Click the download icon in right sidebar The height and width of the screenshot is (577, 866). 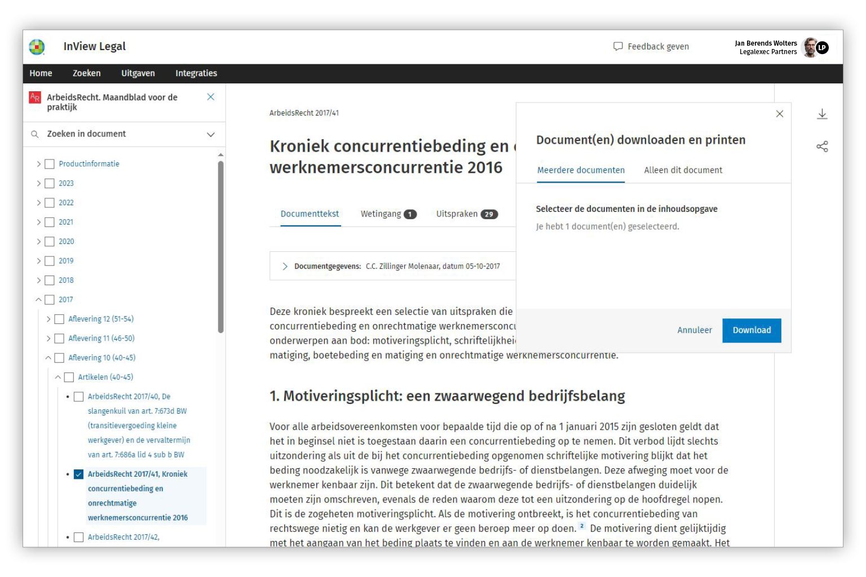click(822, 114)
